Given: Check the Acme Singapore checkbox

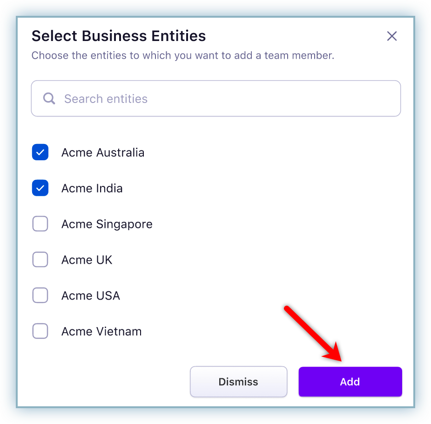Looking at the screenshot, I should click(x=40, y=224).
